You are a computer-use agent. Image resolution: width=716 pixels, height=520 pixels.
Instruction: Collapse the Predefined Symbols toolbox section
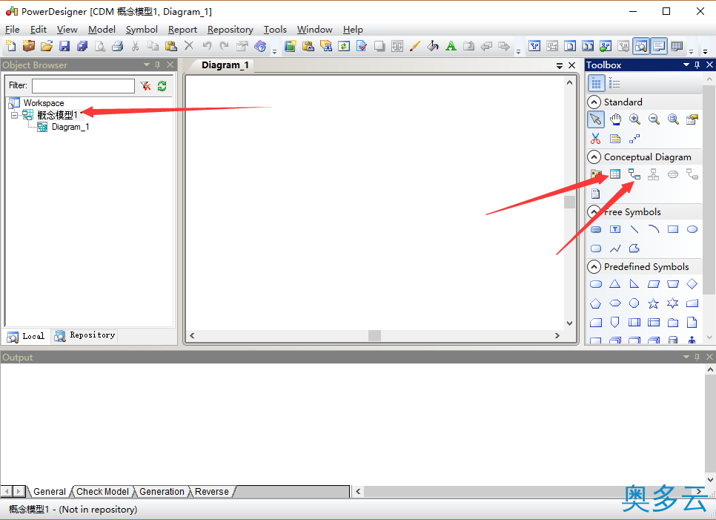tap(594, 266)
